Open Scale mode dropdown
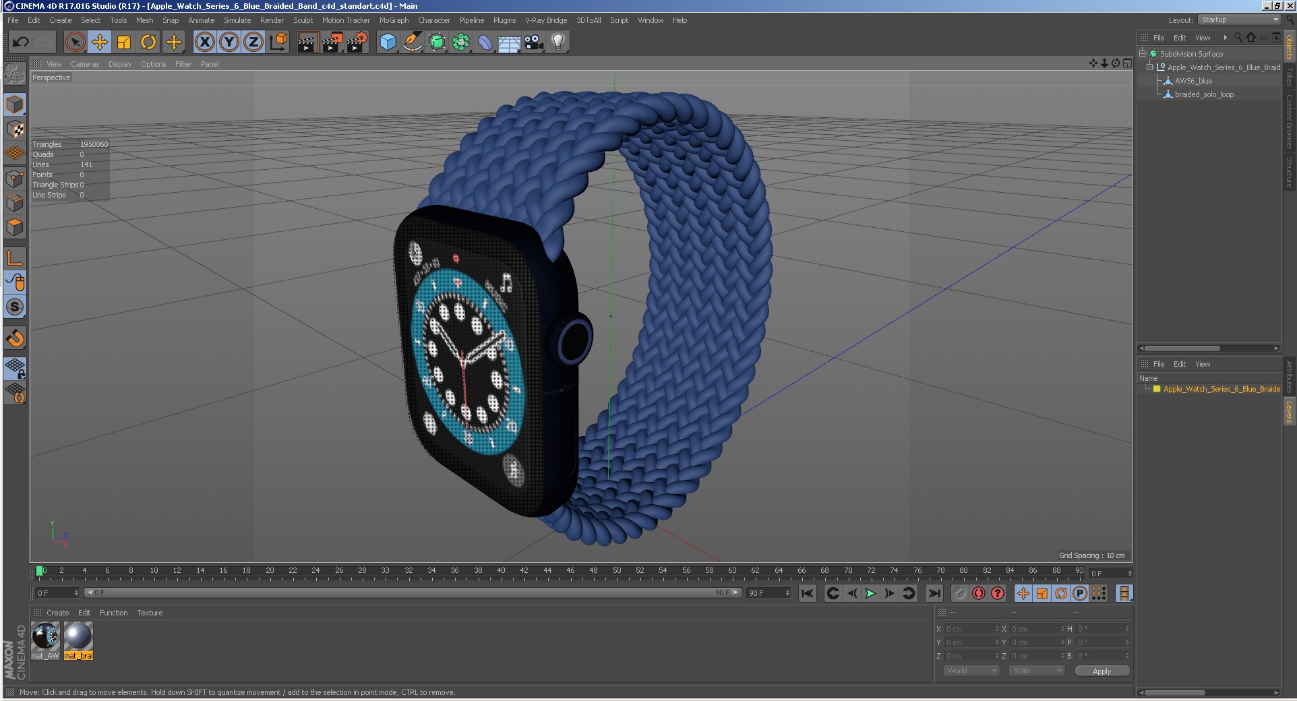The image size is (1297, 701). pos(1036,671)
